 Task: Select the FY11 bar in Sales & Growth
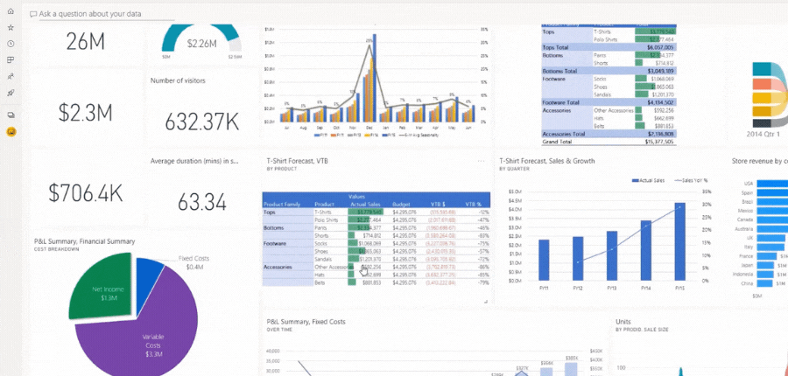click(x=544, y=260)
